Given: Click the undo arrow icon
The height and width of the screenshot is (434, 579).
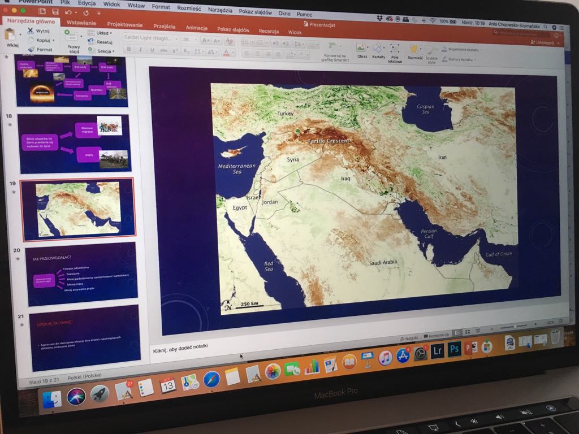Looking at the screenshot, I should coord(68,12).
